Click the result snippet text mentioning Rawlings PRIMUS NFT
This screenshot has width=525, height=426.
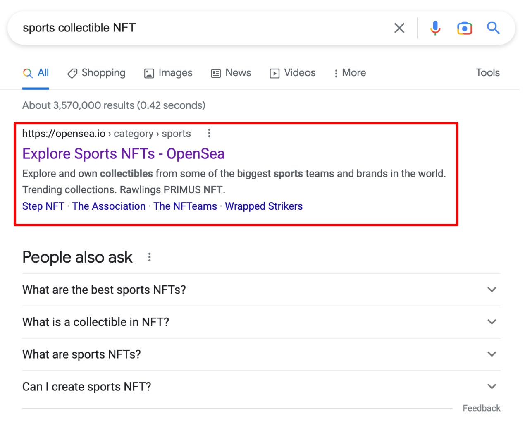click(234, 182)
